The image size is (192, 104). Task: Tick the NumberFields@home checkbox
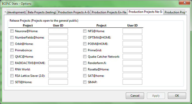12,37
